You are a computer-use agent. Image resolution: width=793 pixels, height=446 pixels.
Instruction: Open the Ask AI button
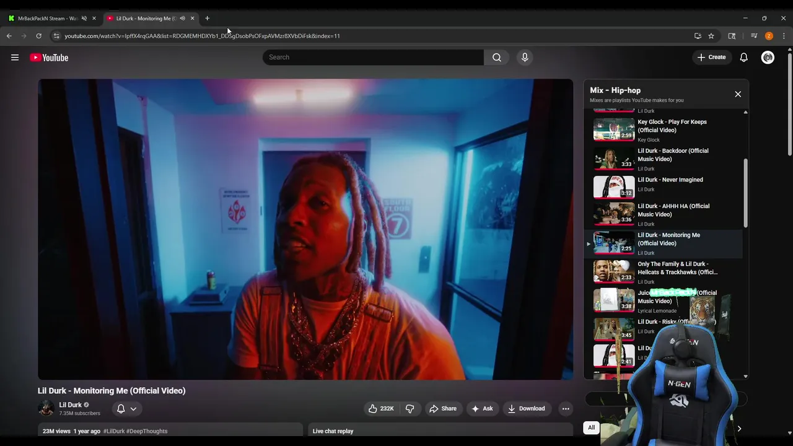click(x=482, y=409)
